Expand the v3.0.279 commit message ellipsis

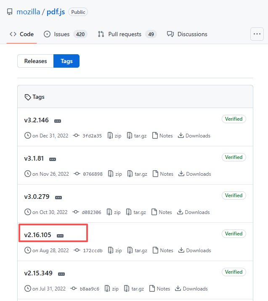point(58,197)
